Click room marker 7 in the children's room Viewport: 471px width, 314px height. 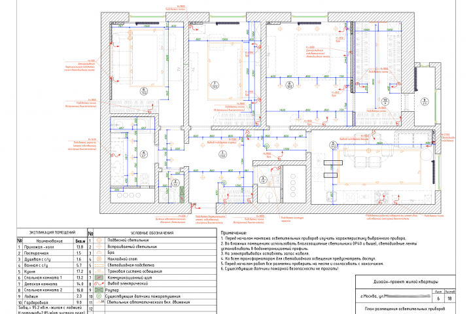(x=215, y=85)
